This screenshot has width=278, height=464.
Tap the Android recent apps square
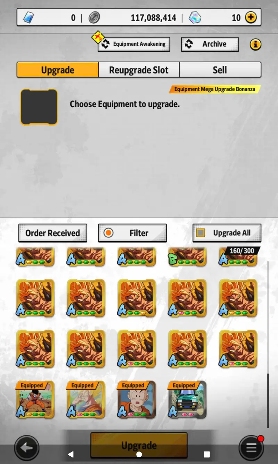pyautogui.click(x=207, y=454)
